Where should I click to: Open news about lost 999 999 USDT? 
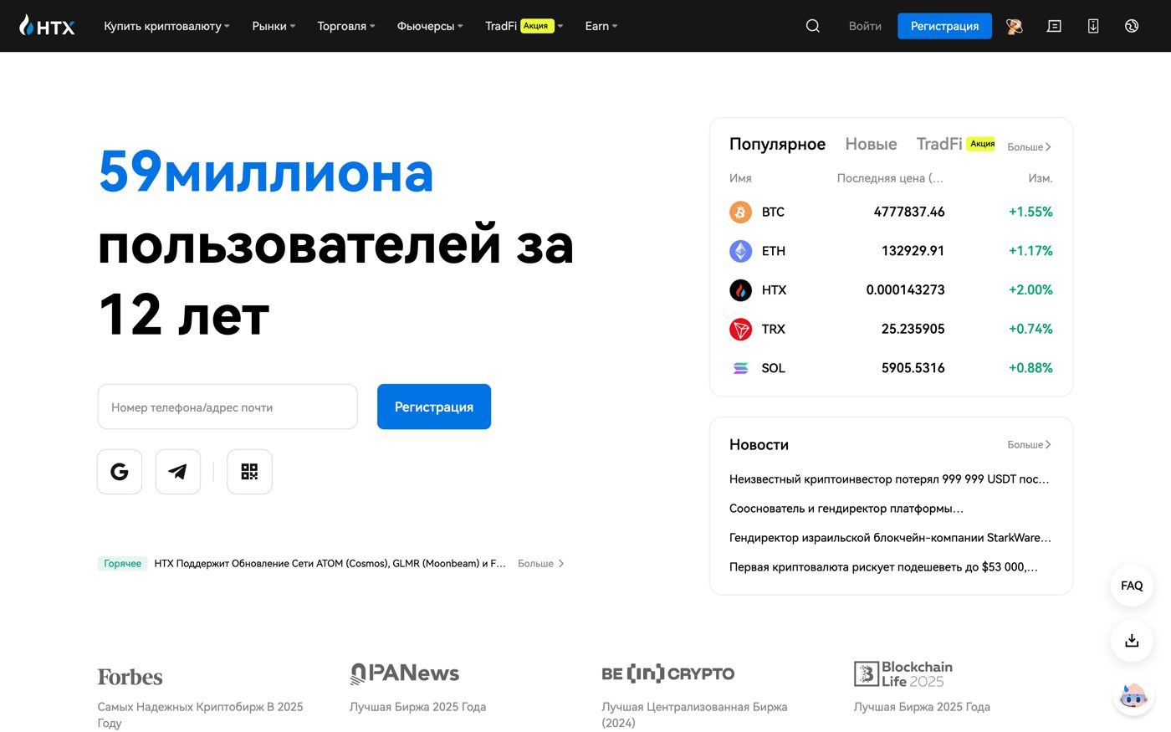point(889,479)
